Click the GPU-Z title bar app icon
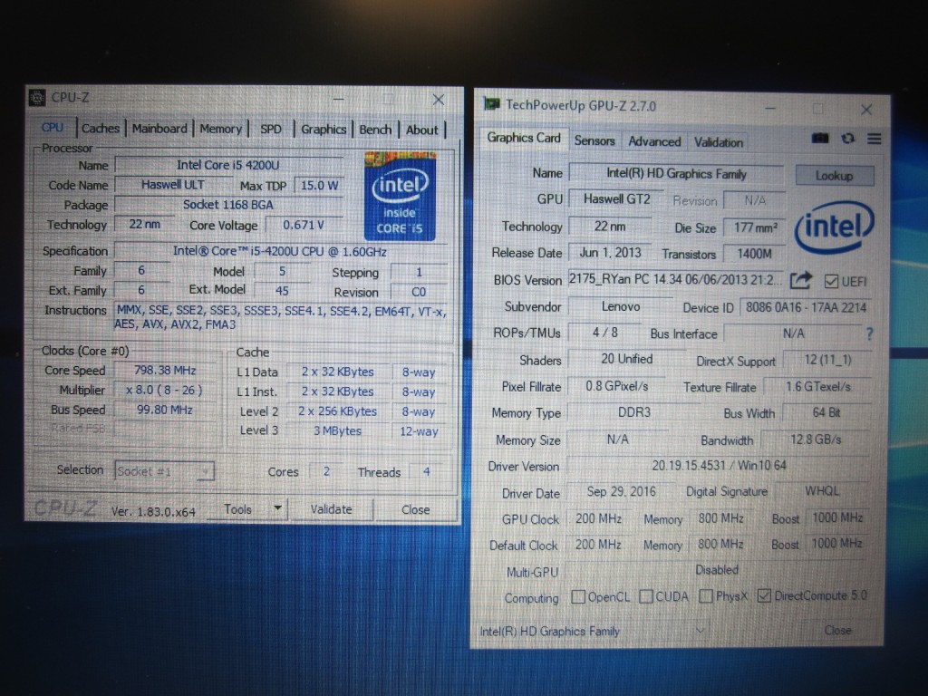This screenshot has width=928, height=696. (491, 105)
